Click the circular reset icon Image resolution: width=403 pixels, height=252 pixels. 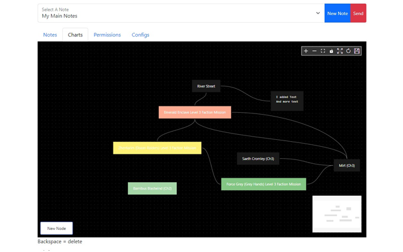point(348,51)
